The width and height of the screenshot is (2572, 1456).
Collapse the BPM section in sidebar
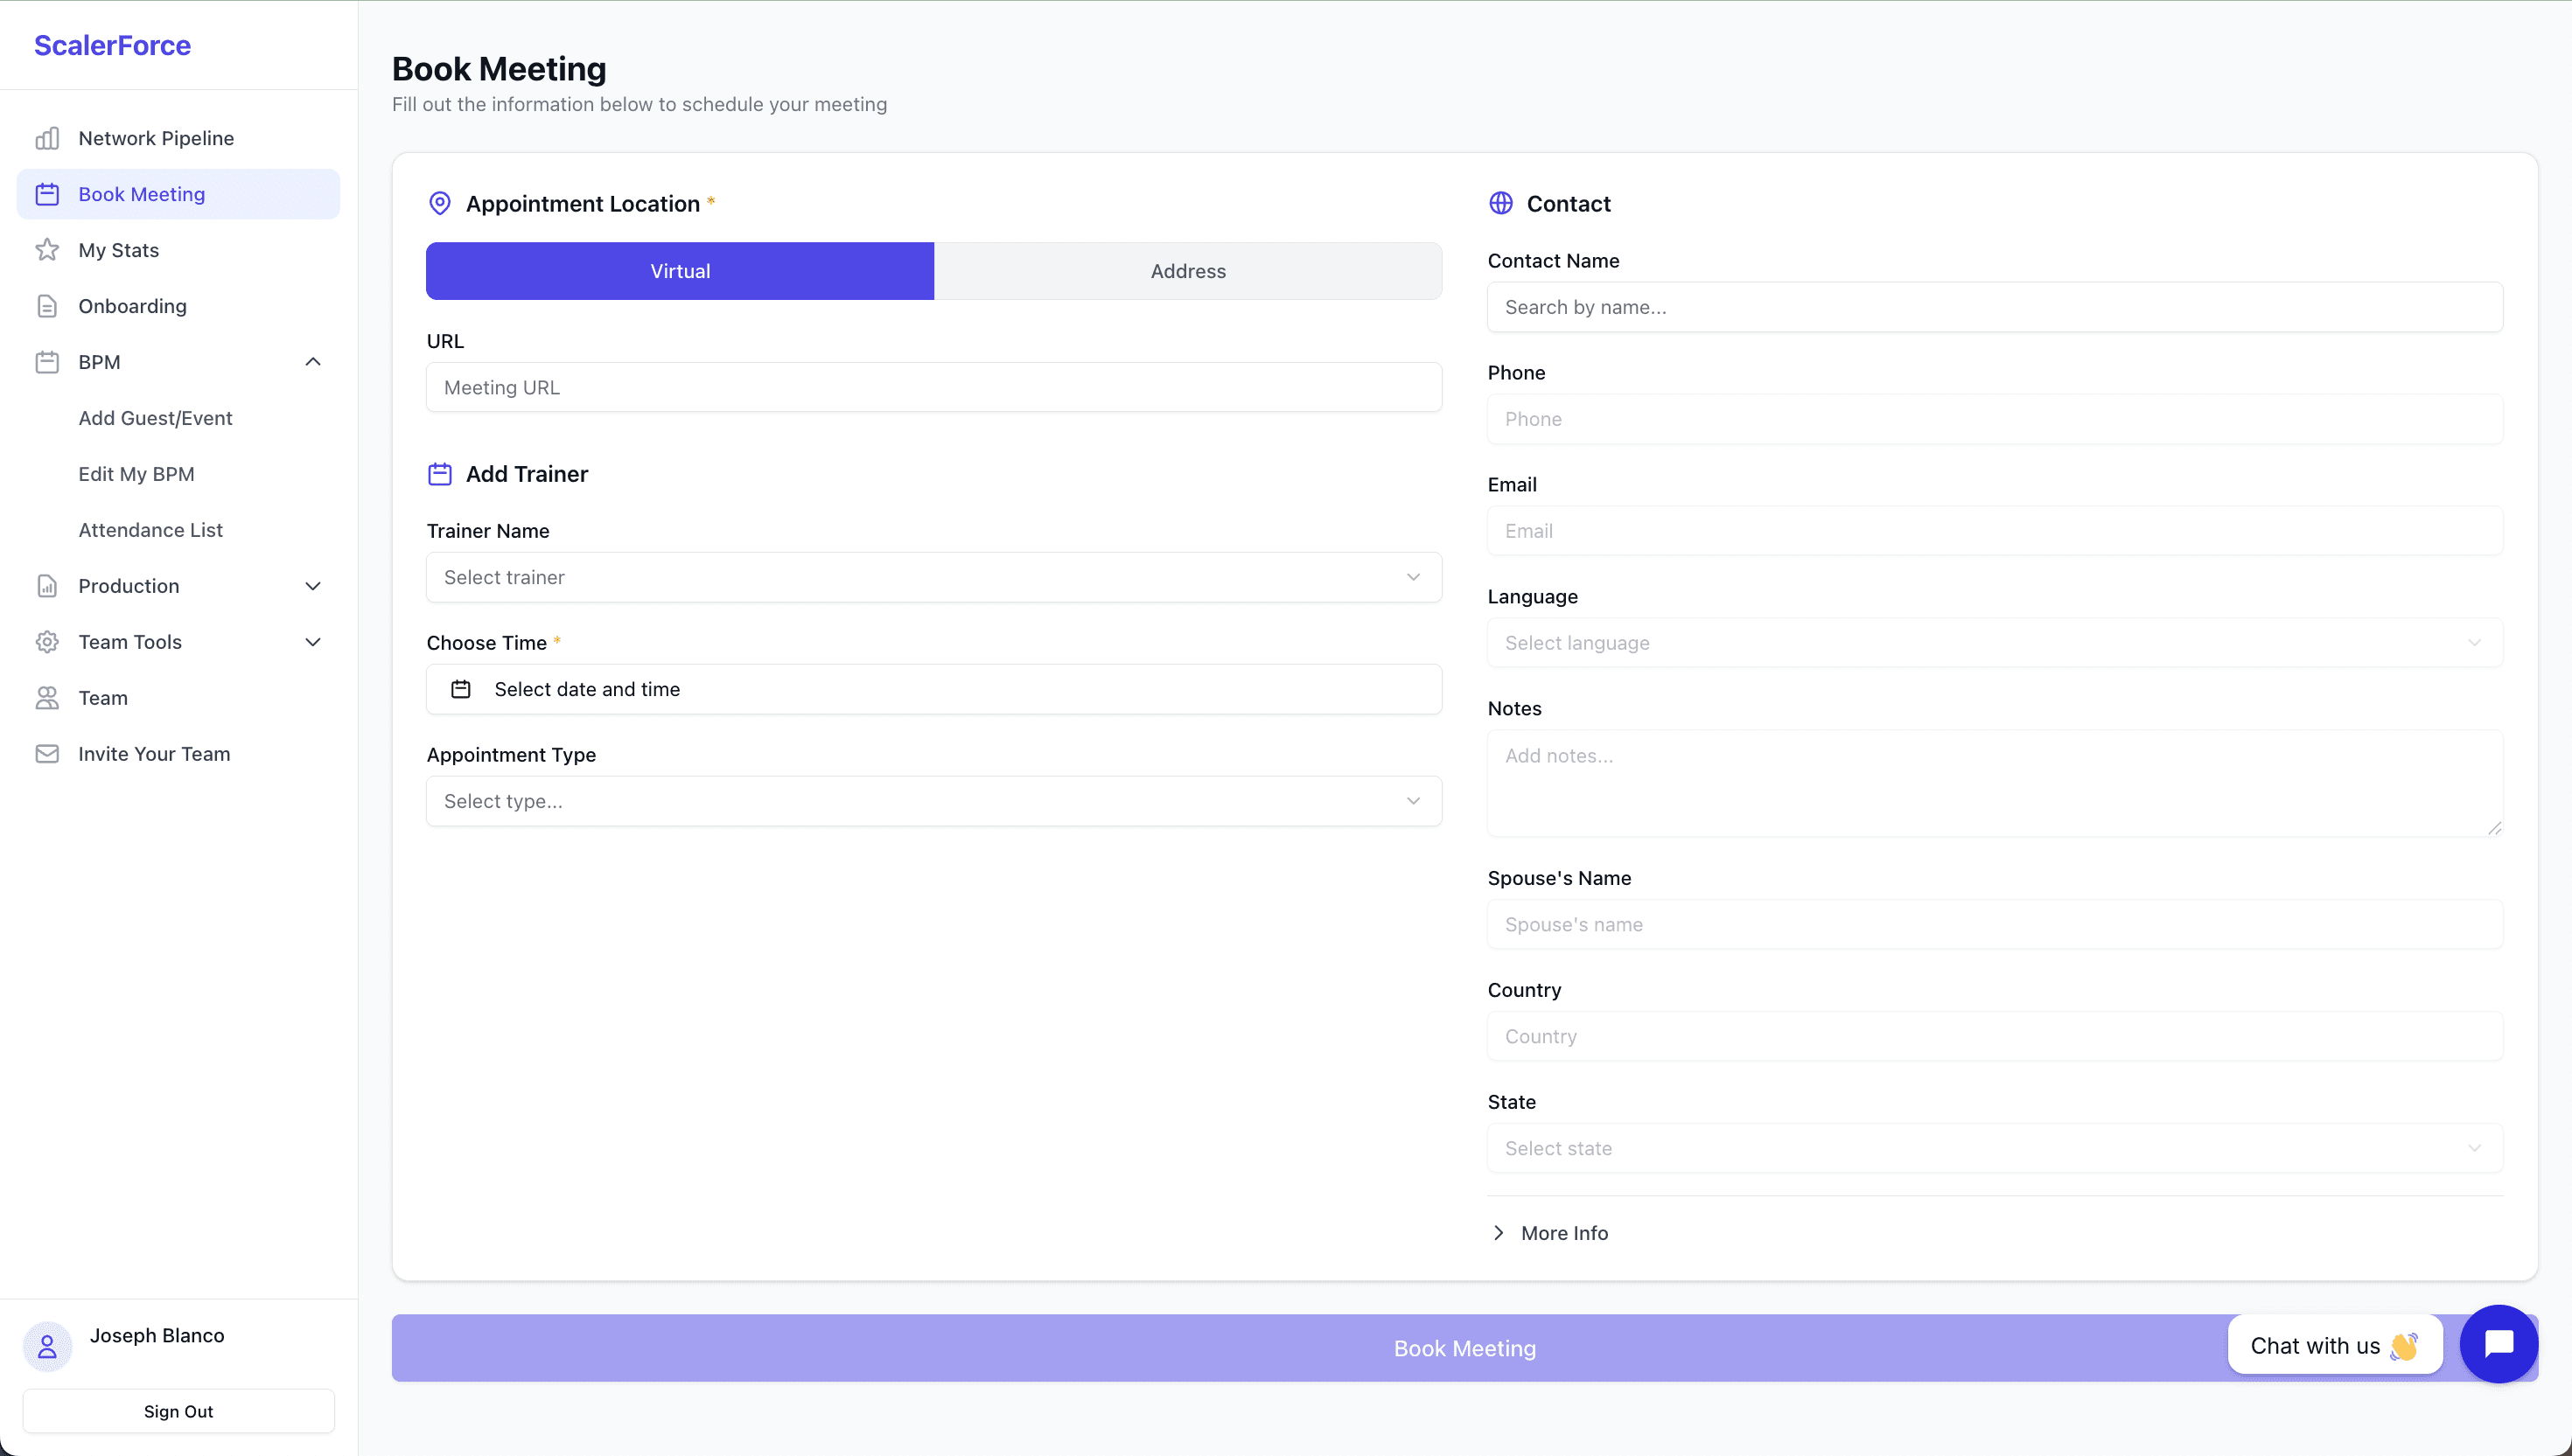[312, 361]
